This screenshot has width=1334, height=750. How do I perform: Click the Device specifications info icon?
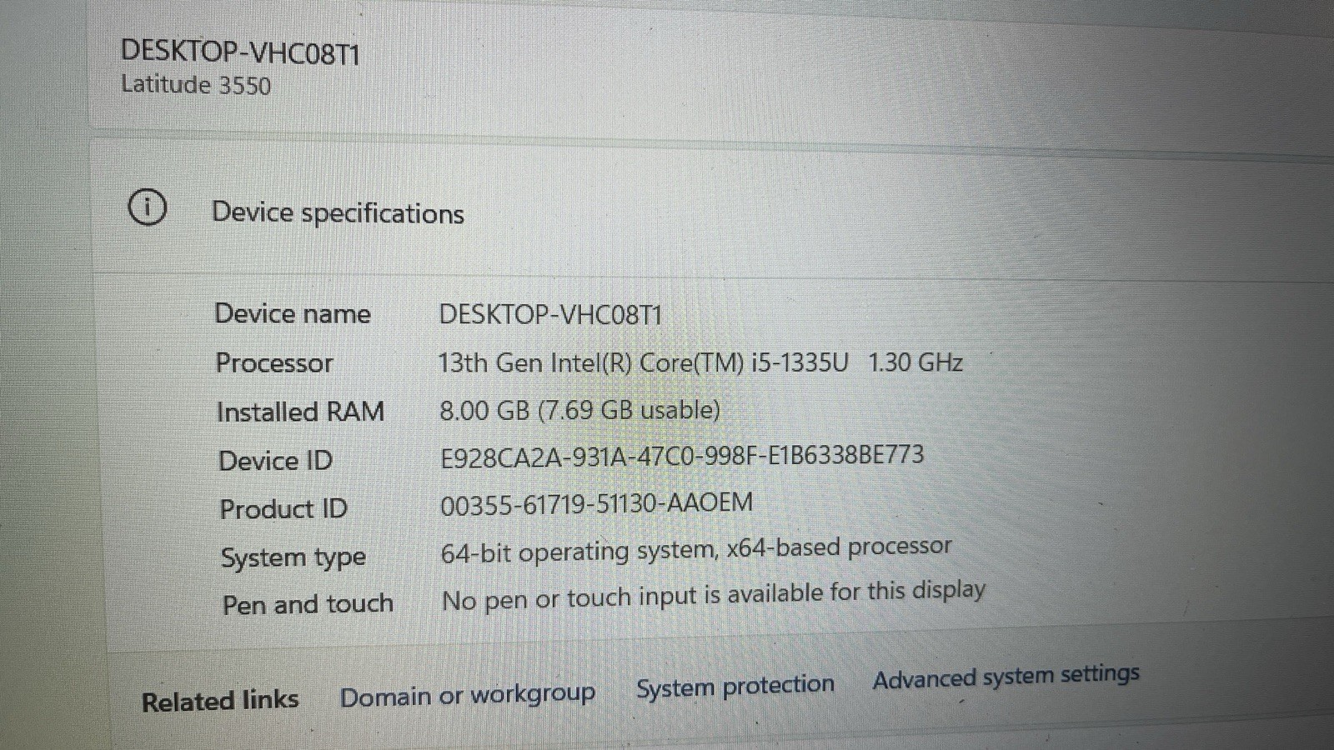148,207
